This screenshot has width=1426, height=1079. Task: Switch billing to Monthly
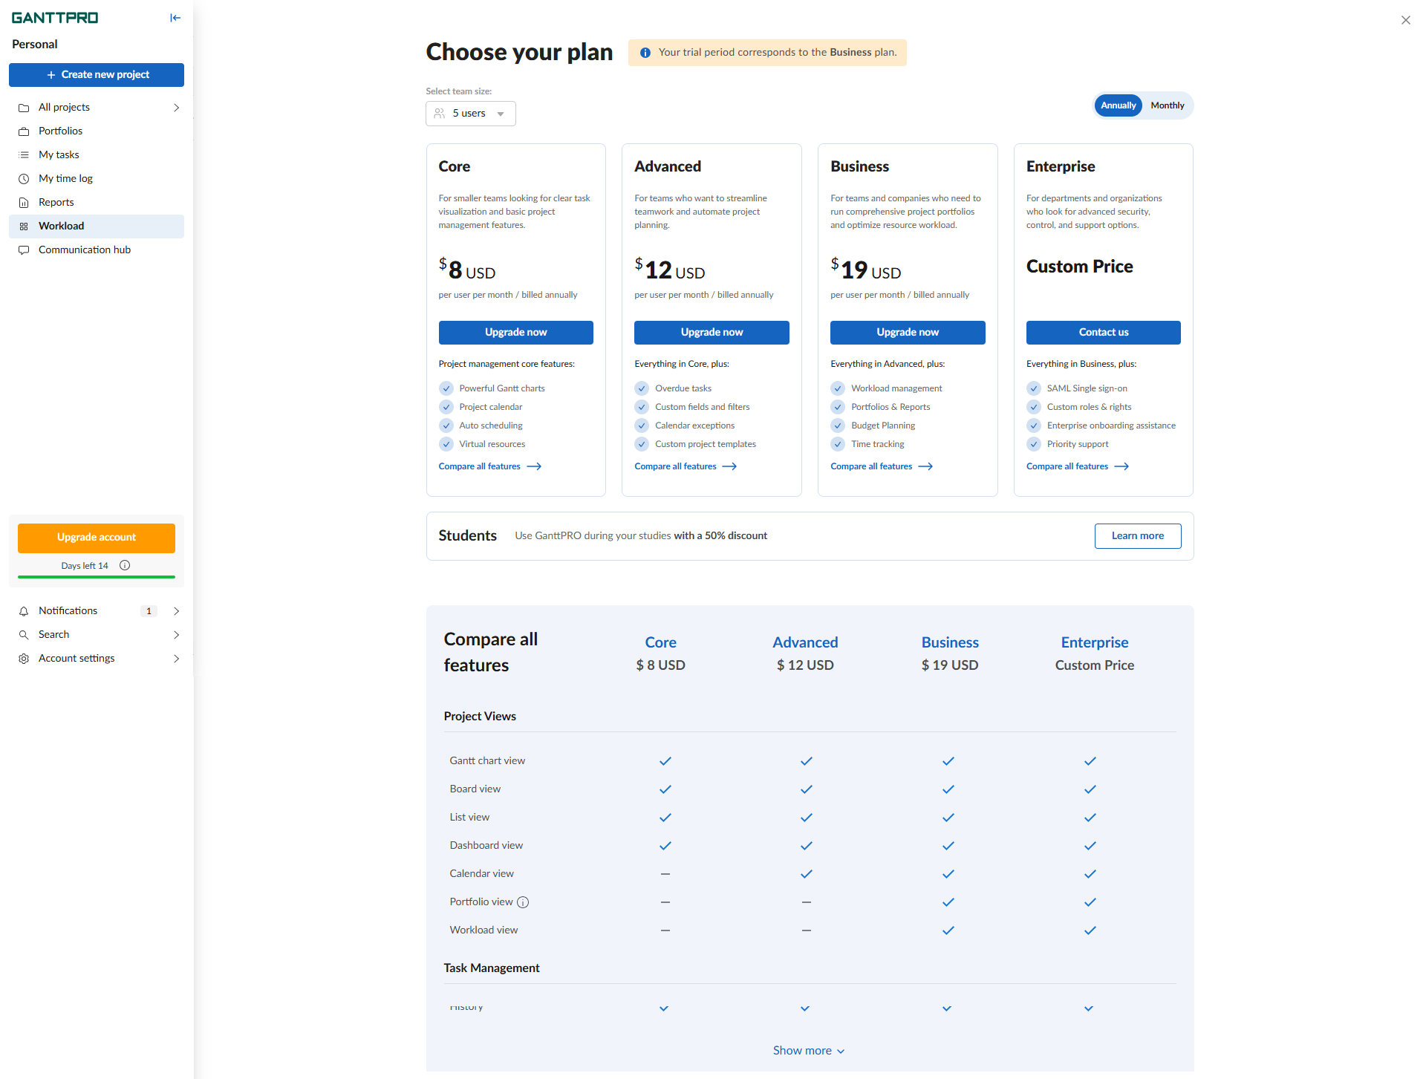1167,105
